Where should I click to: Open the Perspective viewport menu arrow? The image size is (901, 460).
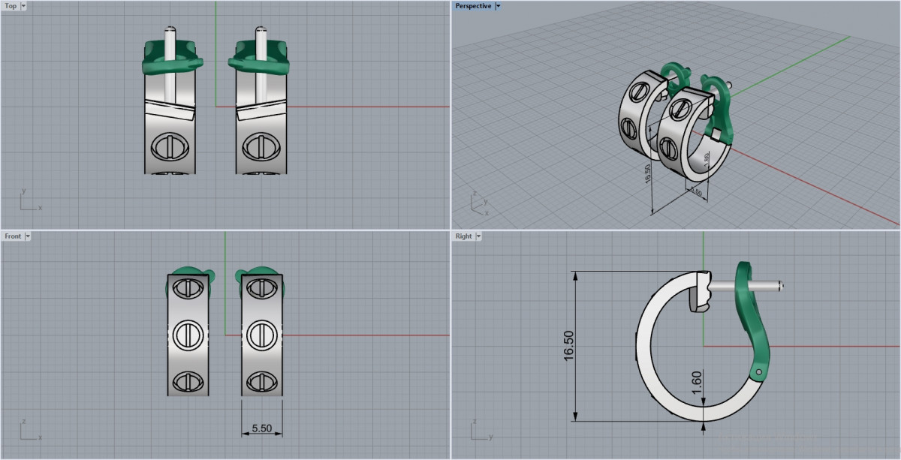point(499,6)
